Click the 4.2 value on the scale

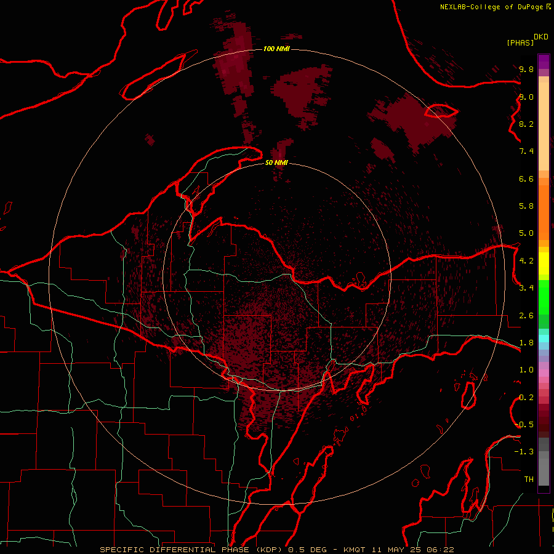(x=526, y=261)
